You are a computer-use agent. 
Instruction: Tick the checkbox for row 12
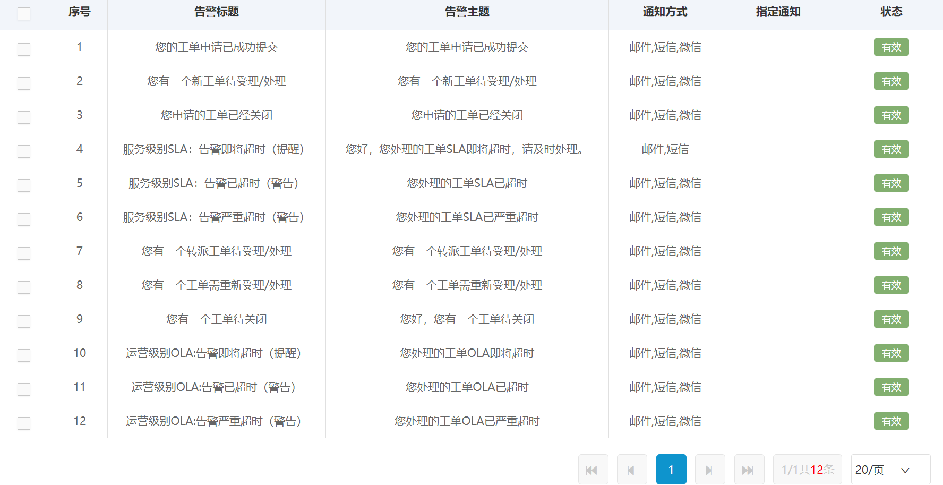coord(24,423)
